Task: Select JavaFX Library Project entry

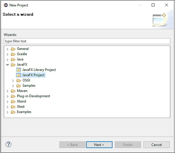Action: (39, 70)
